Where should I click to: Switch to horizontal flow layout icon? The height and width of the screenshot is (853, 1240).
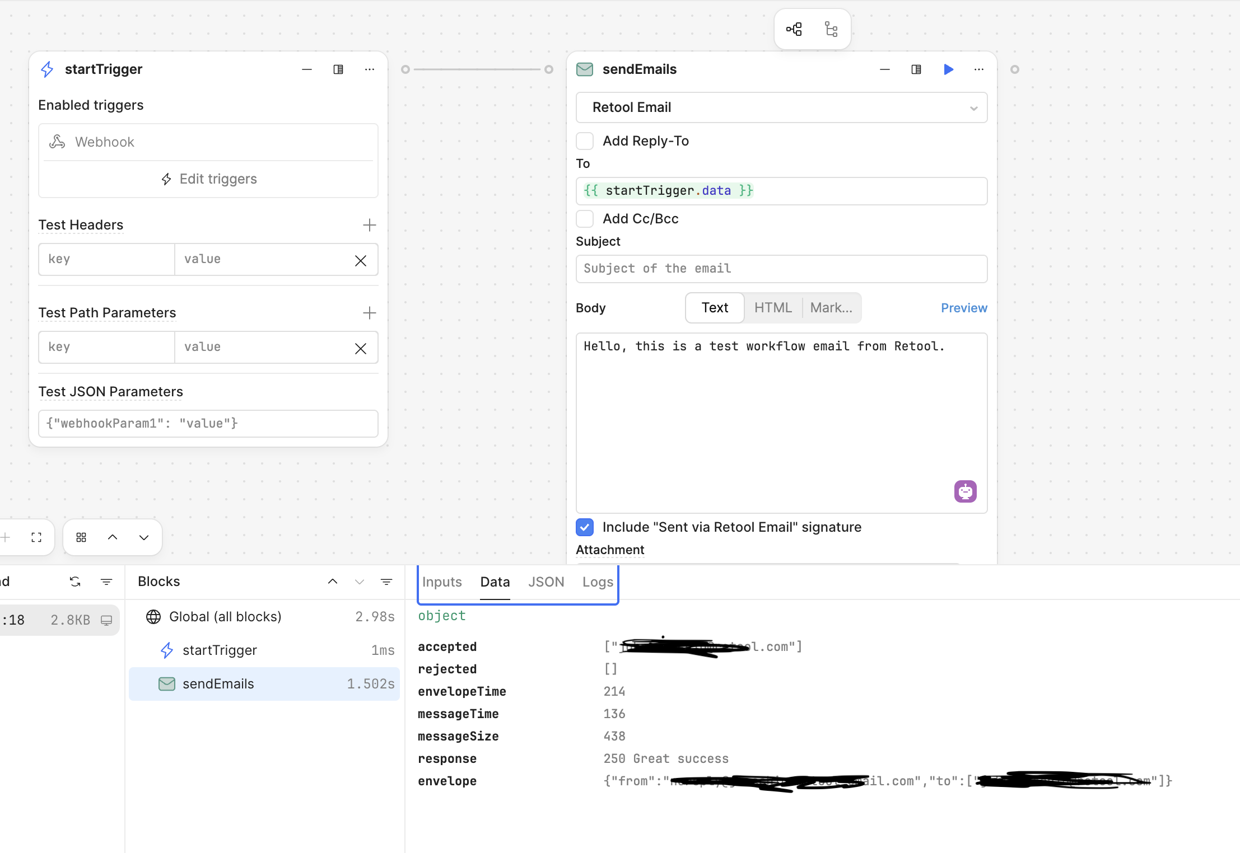tap(794, 29)
